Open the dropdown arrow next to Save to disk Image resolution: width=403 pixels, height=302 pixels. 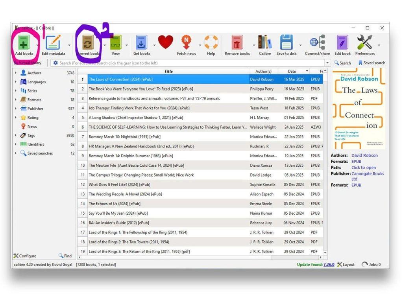point(300,45)
